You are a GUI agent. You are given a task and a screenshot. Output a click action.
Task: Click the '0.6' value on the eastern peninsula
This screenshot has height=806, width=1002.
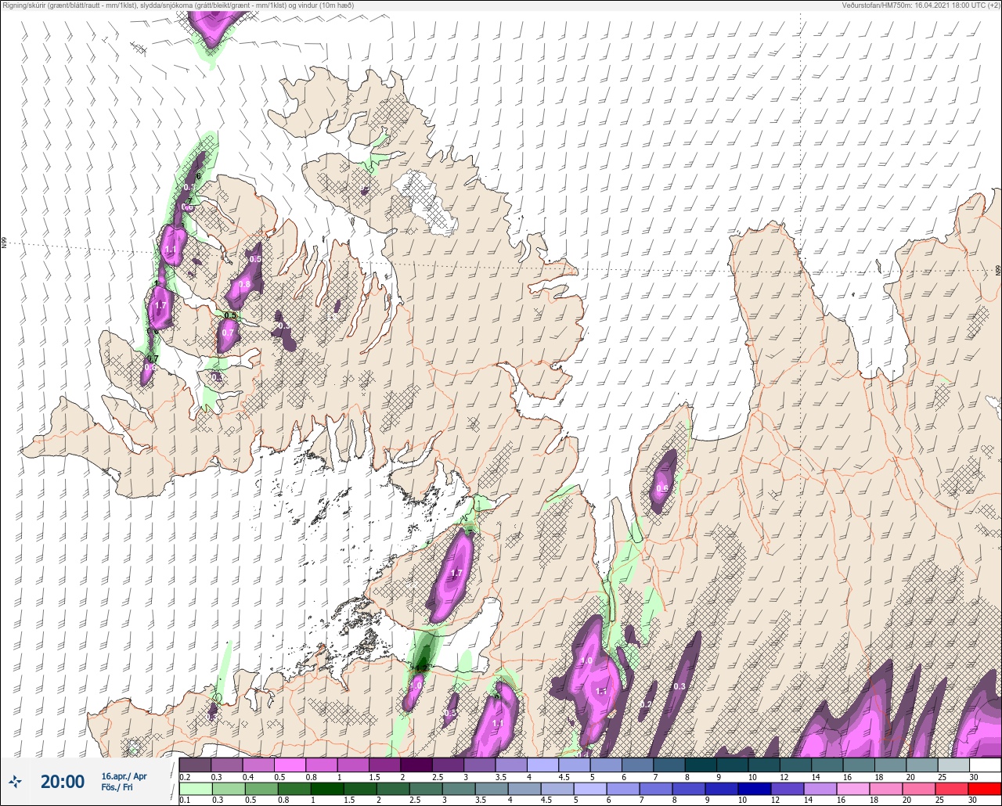[662, 488]
